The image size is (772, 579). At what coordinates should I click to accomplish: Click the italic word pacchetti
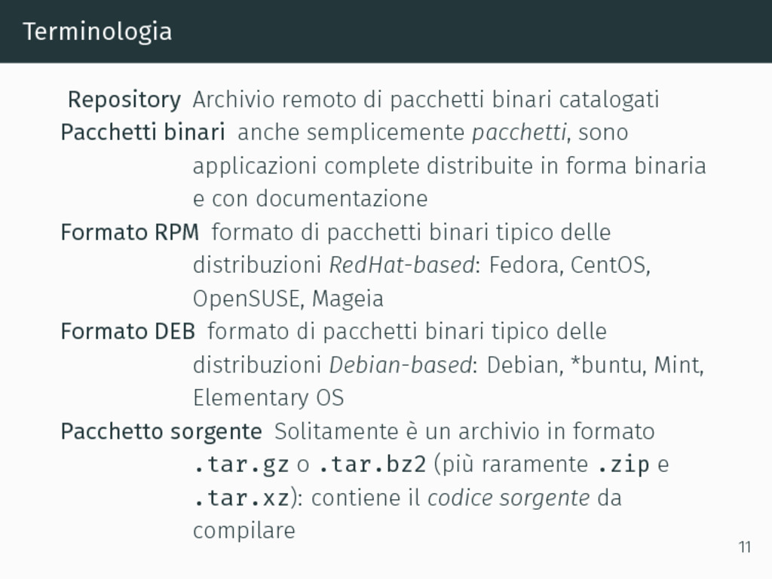pos(519,133)
